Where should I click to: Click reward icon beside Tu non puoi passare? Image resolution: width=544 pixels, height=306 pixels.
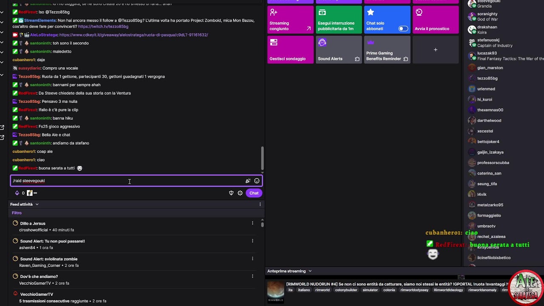[15, 241]
